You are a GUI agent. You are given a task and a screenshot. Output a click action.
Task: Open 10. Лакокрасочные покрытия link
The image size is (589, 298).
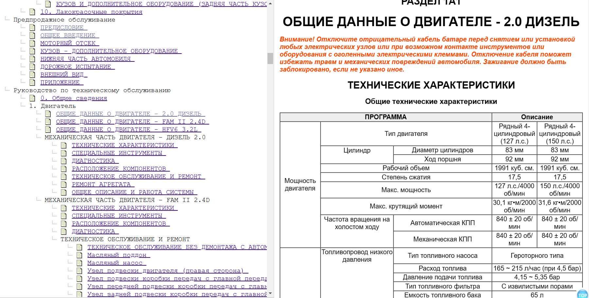tap(91, 12)
